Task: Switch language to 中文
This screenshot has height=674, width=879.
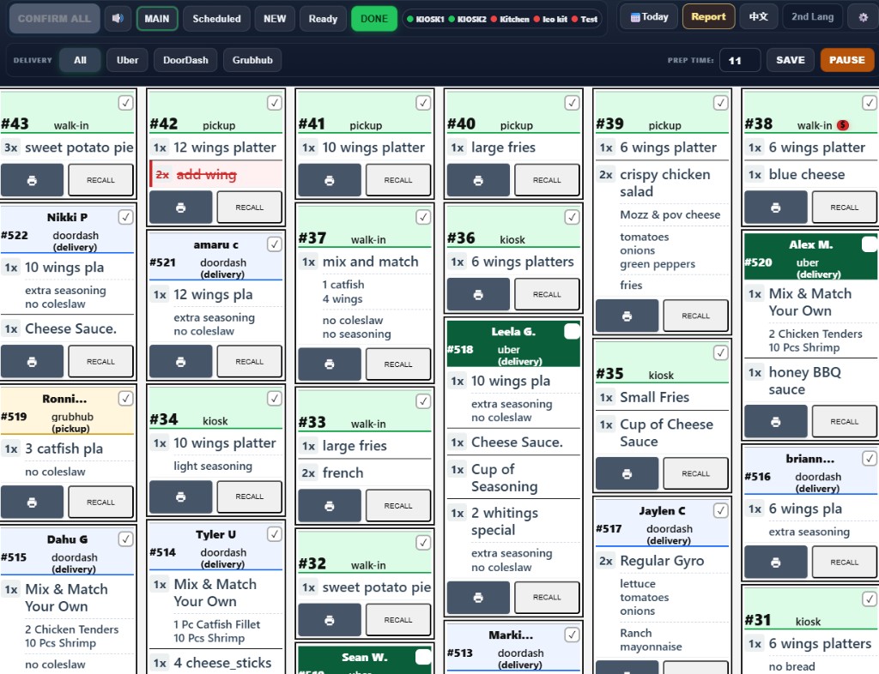Action: (759, 17)
